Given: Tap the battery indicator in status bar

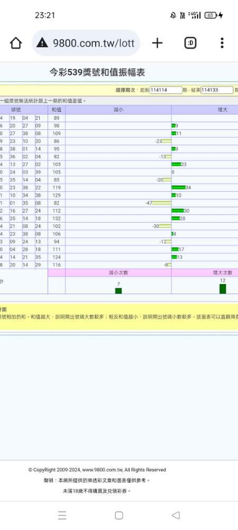Looking at the screenshot, I should pos(210,15).
